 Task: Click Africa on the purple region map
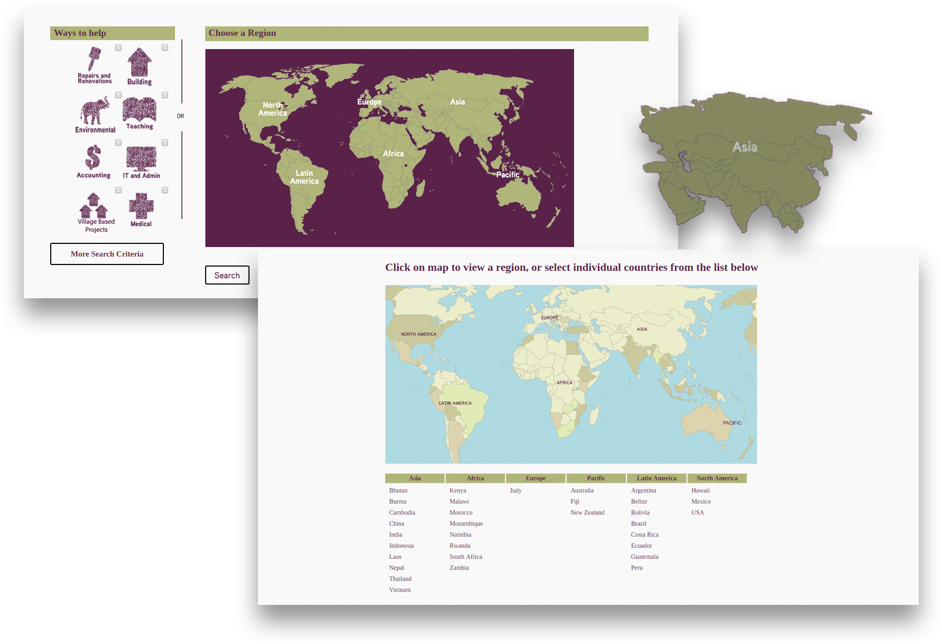pos(393,153)
